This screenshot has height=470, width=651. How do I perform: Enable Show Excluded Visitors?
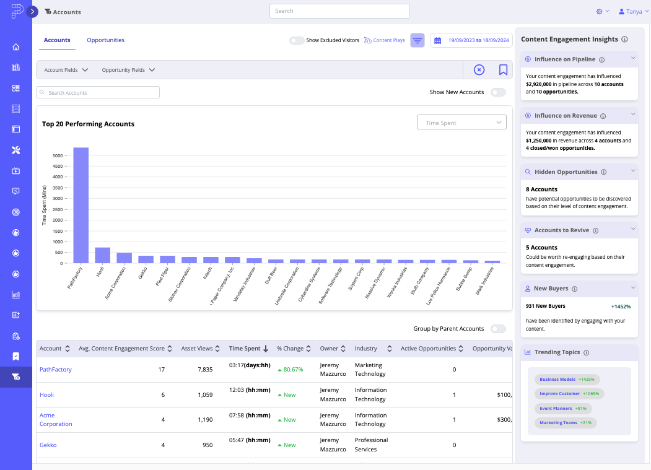point(297,39)
